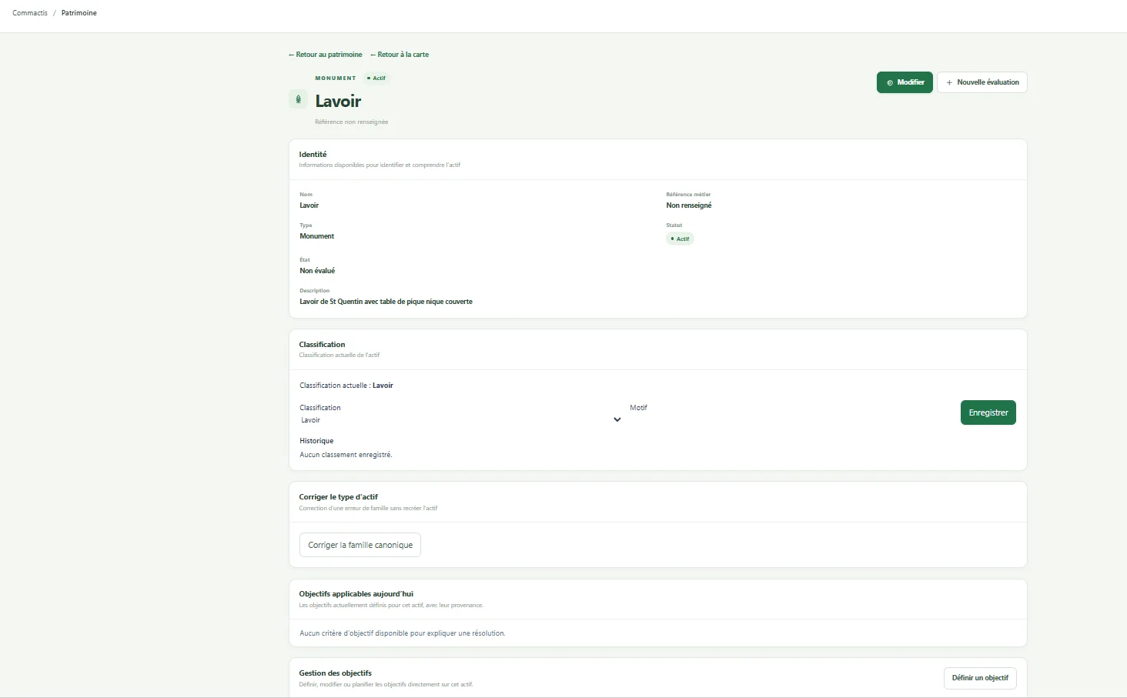
Task: Click the Corriger le type d'actif heading
Action: tap(339, 497)
